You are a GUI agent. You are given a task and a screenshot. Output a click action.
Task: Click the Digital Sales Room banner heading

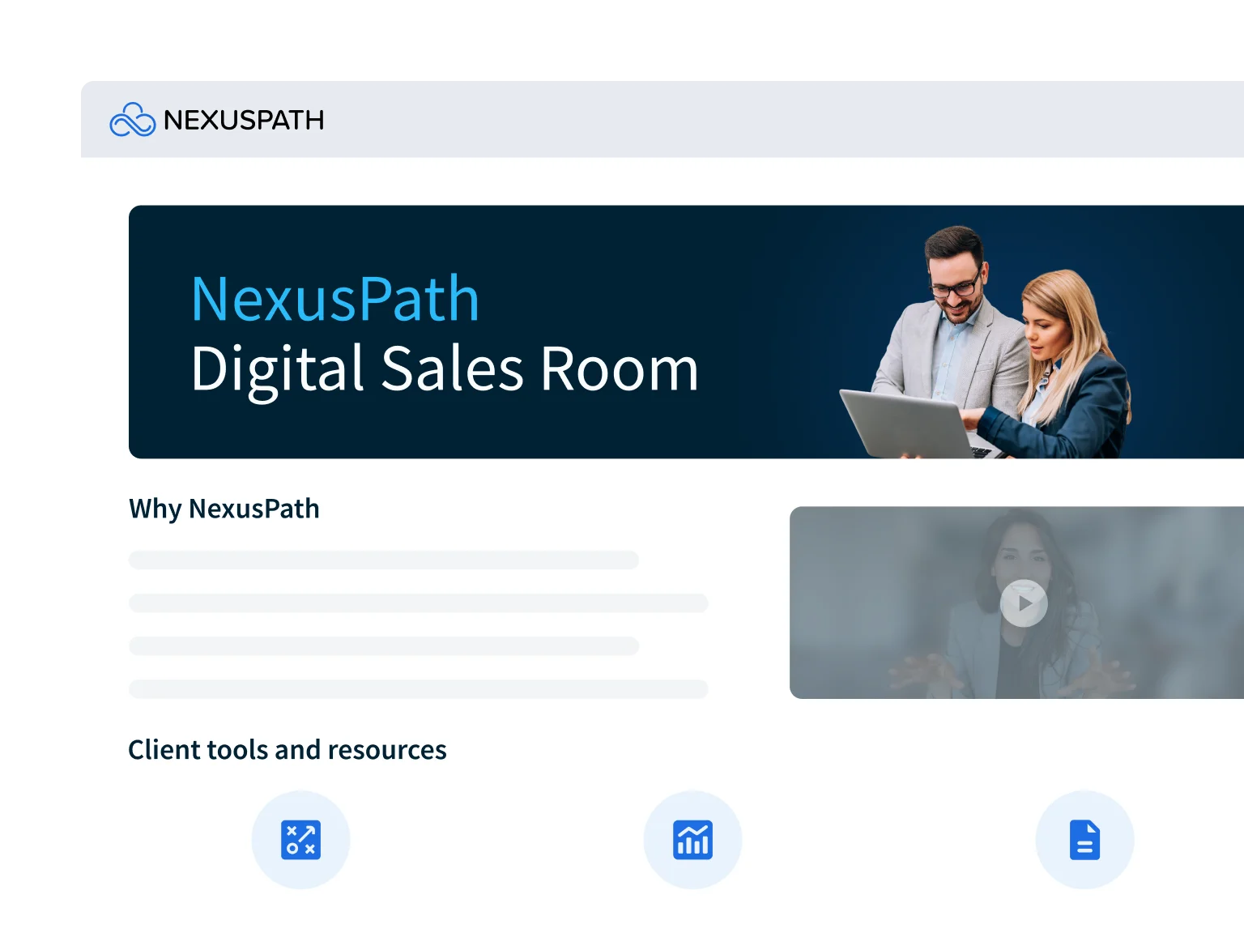[445, 369]
